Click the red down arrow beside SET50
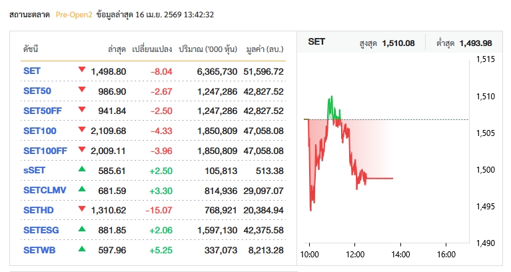Viewport: 511px width, 272px height. tap(82, 91)
